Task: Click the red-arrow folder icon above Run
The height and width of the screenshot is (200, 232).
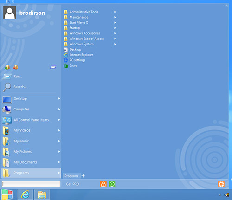Action: [x=16, y=67]
